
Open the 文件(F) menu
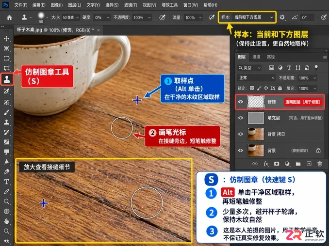(x=21, y=5)
